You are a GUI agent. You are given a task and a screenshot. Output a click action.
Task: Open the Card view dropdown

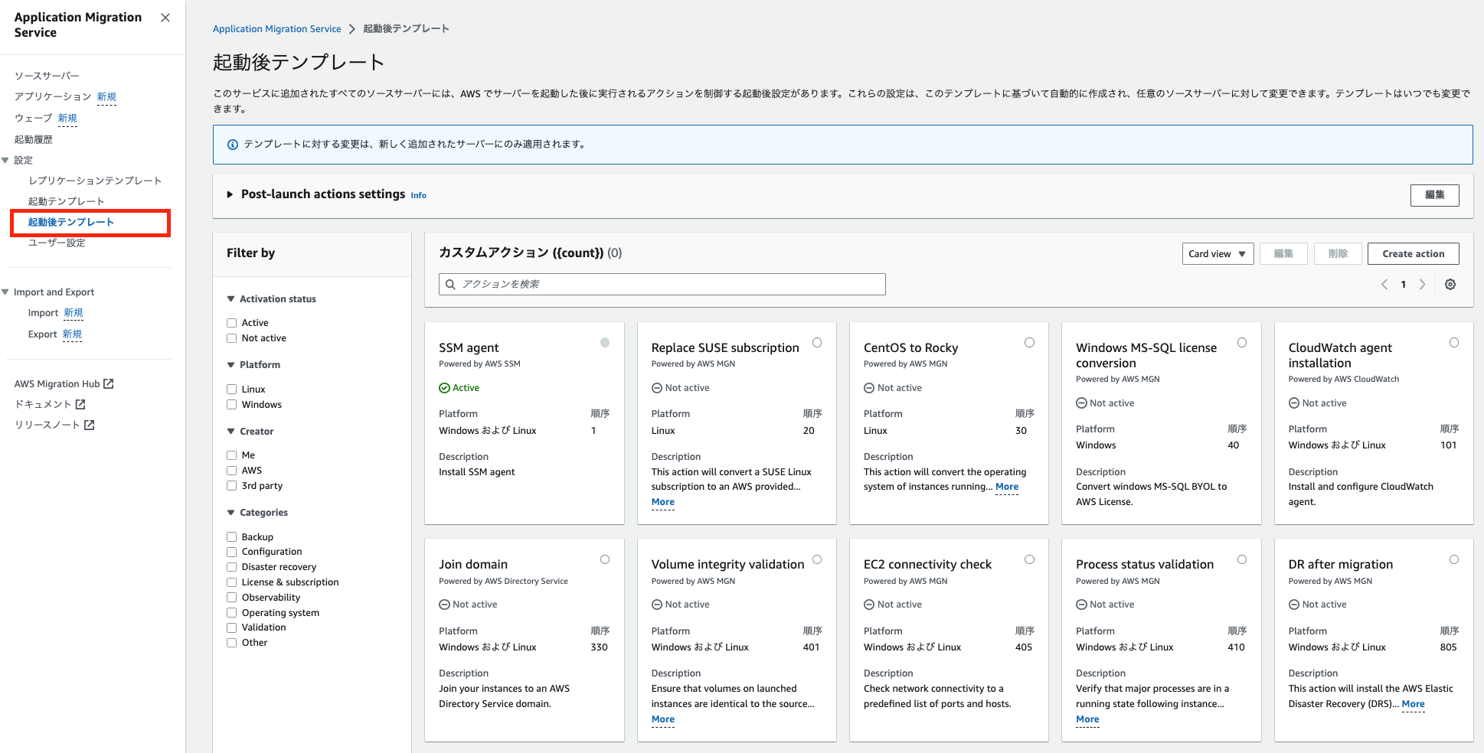[x=1218, y=253]
